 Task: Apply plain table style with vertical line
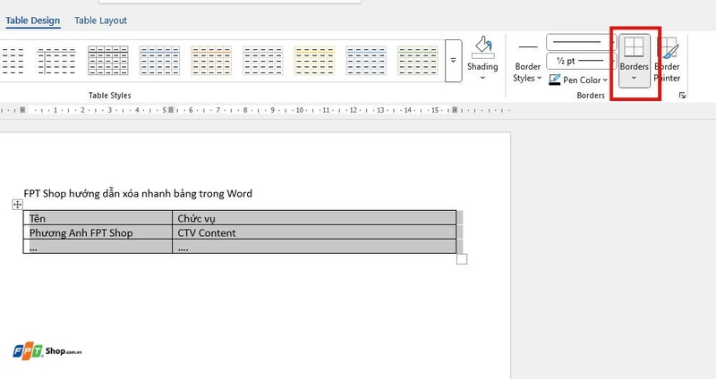coord(56,60)
